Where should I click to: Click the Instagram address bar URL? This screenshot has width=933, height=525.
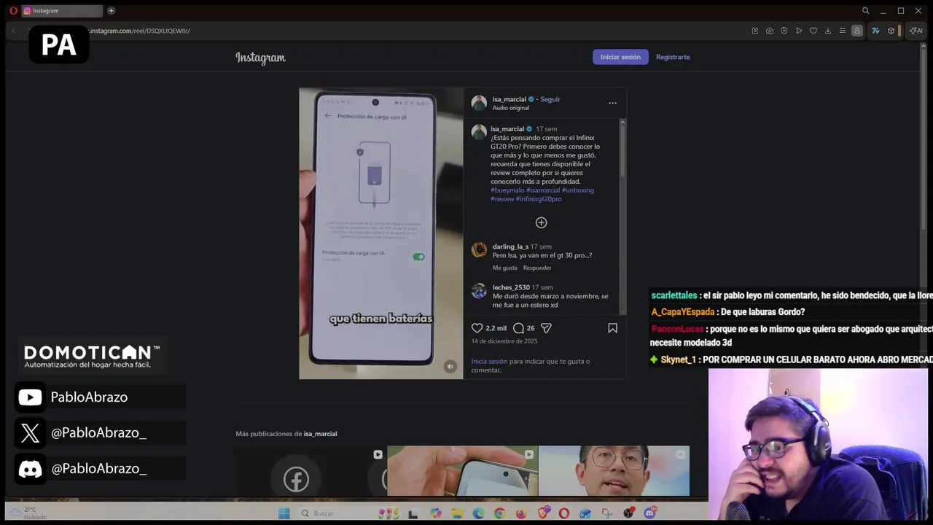(x=139, y=31)
